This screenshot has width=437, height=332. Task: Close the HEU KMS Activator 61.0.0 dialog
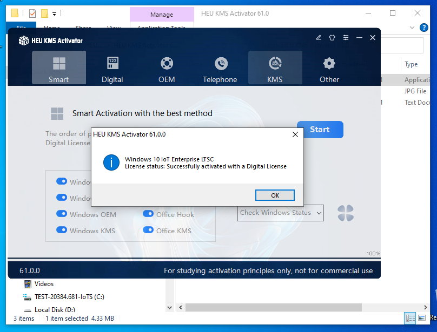(295, 134)
